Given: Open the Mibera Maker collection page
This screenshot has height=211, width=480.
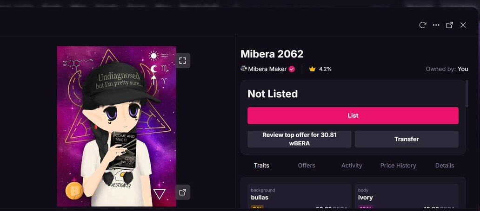Looking at the screenshot, I should click(267, 69).
